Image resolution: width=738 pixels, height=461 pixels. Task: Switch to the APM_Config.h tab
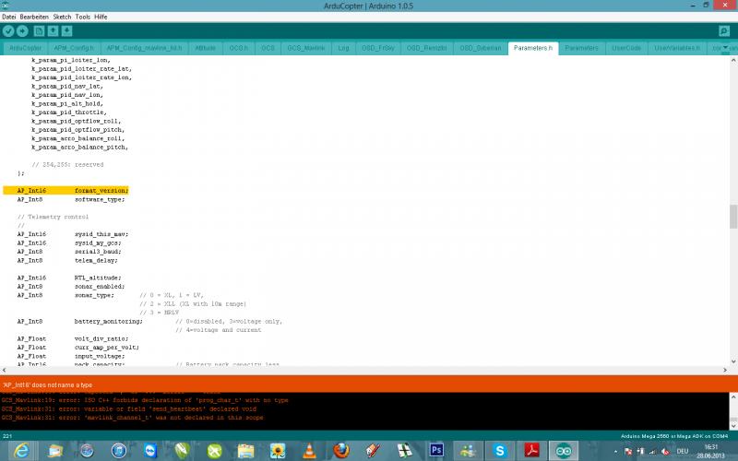[x=74, y=48]
